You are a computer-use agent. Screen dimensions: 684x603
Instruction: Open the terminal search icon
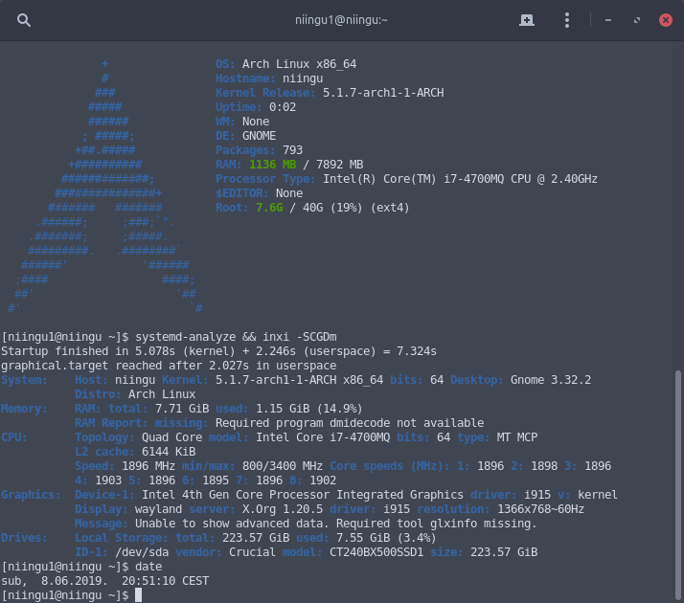pyautogui.click(x=24, y=20)
